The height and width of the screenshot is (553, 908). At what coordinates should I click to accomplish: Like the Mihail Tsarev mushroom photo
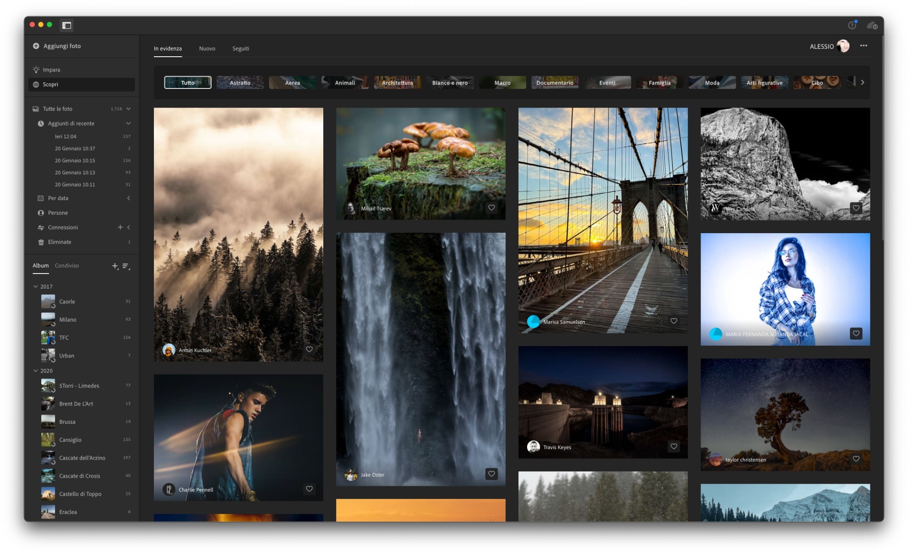tap(491, 208)
